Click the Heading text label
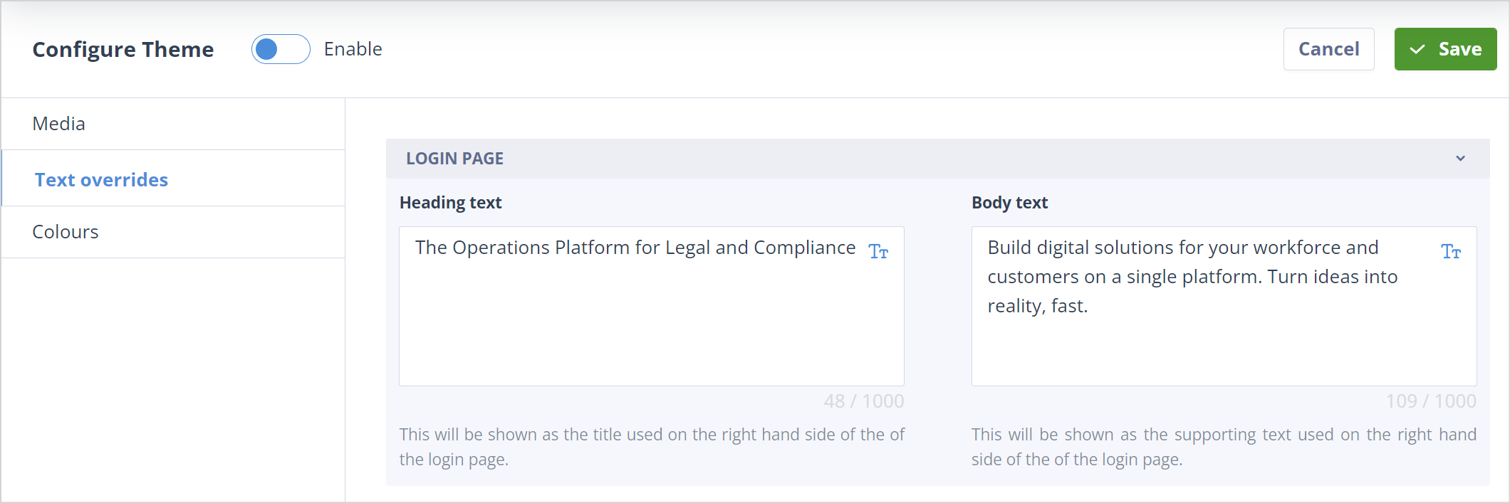Viewport: 1510px width, 503px height. coord(451,203)
